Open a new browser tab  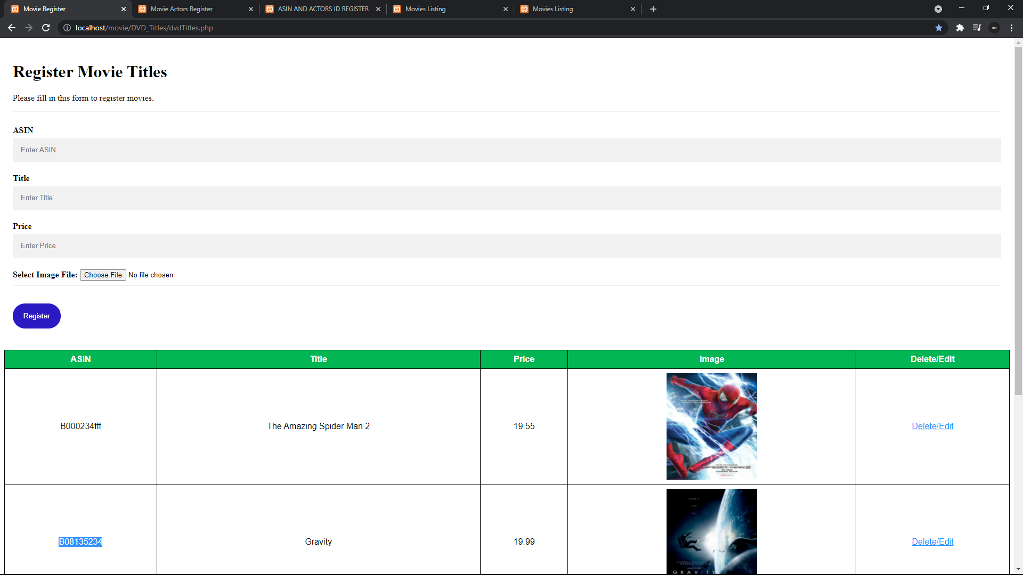coord(653,9)
